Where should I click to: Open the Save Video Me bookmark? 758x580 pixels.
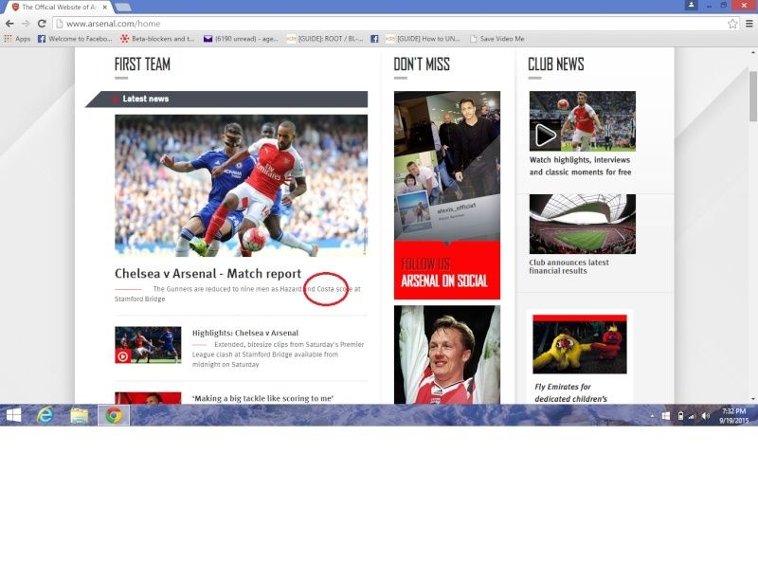click(496, 39)
